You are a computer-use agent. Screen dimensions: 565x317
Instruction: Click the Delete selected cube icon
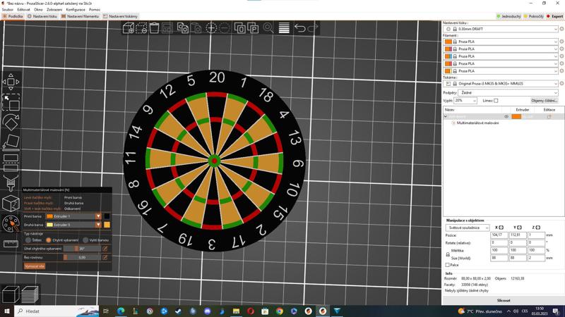point(141,28)
